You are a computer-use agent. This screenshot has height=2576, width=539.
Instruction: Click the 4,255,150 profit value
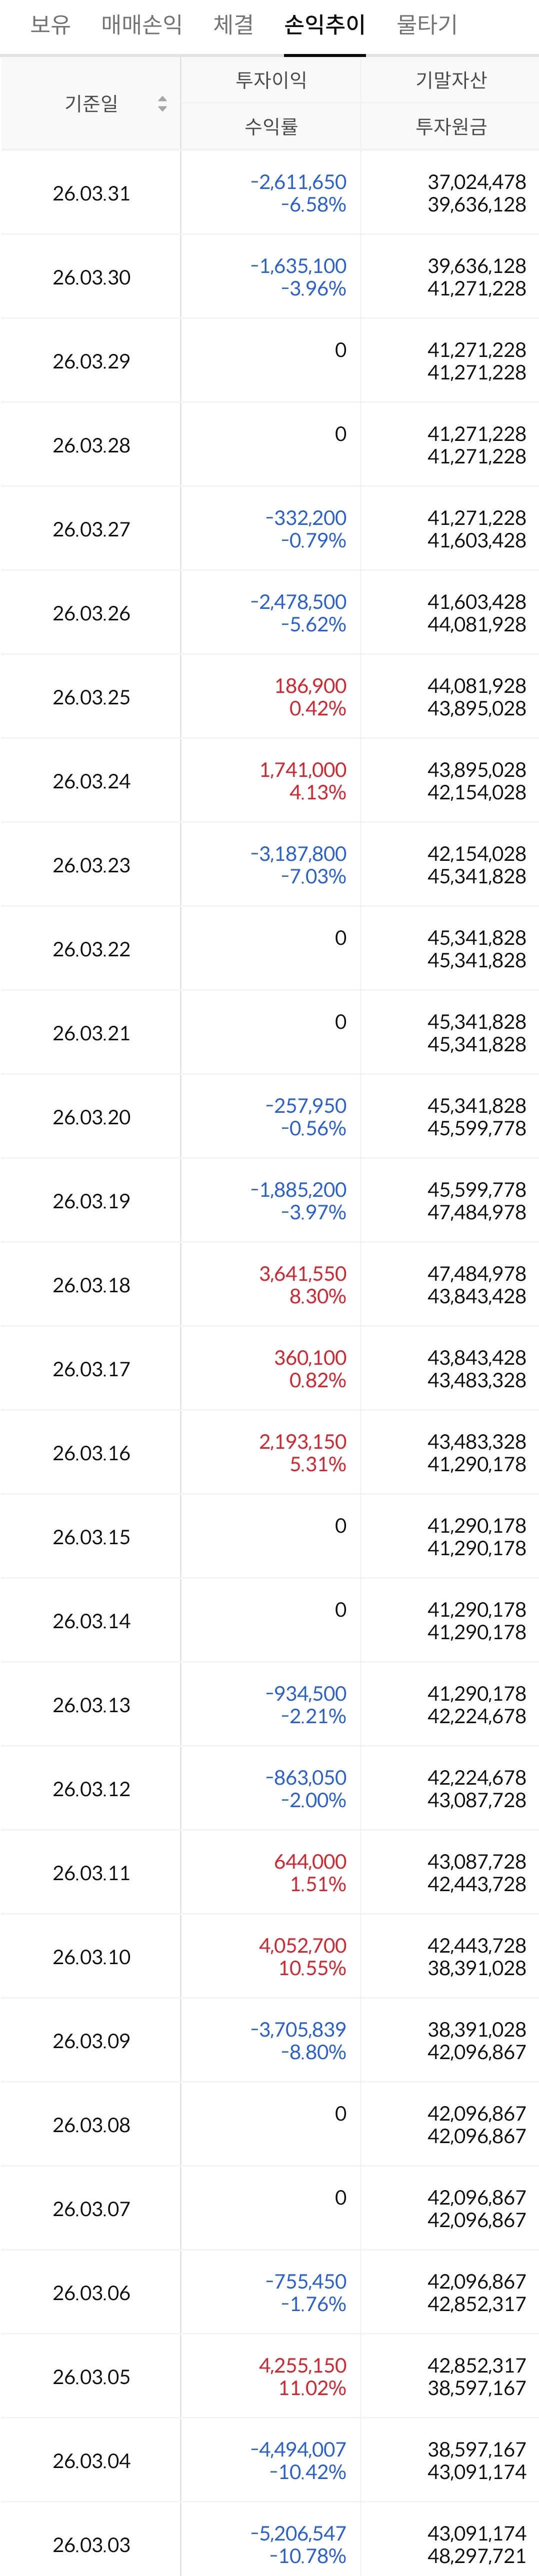pyautogui.click(x=302, y=2365)
